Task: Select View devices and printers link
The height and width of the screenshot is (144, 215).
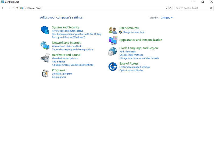Action: point(65,58)
